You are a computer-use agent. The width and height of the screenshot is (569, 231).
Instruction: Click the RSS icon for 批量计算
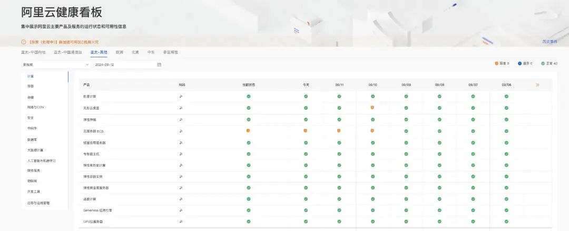[181, 96]
